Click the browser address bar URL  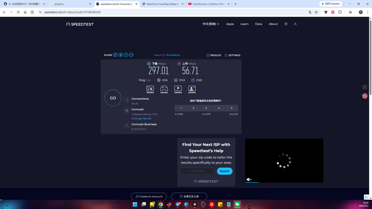[73, 12]
